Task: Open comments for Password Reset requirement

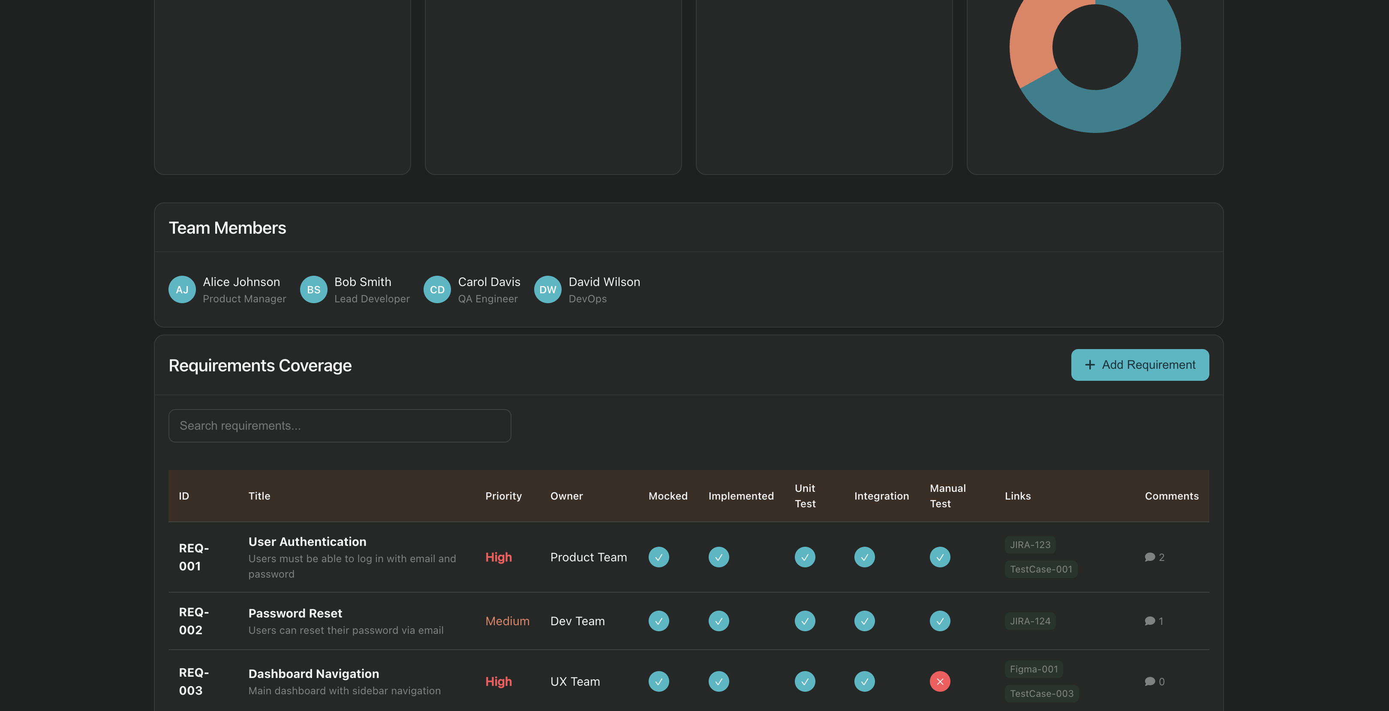Action: point(1150,621)
